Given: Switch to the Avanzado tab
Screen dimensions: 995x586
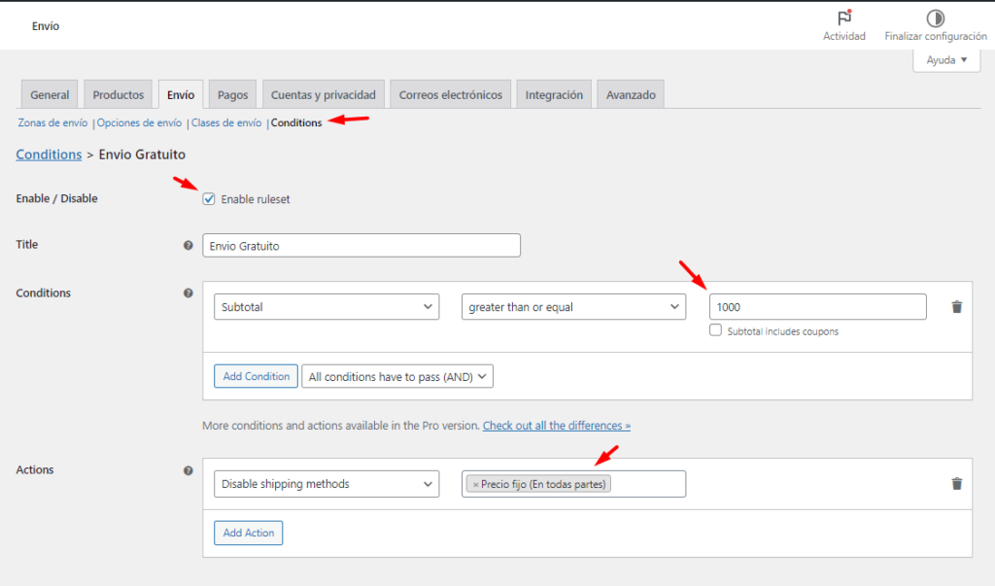Looking at the screenshot, I should click(631, 94).
